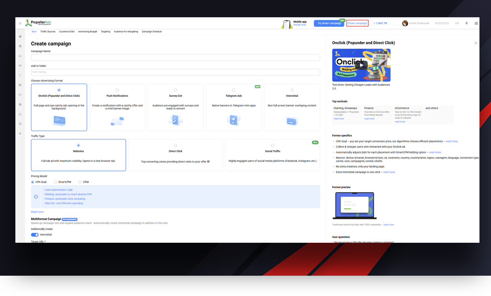491x296 pixels.
Task: Open read more under eCommerce vertical
Action: tap(400, 122)
